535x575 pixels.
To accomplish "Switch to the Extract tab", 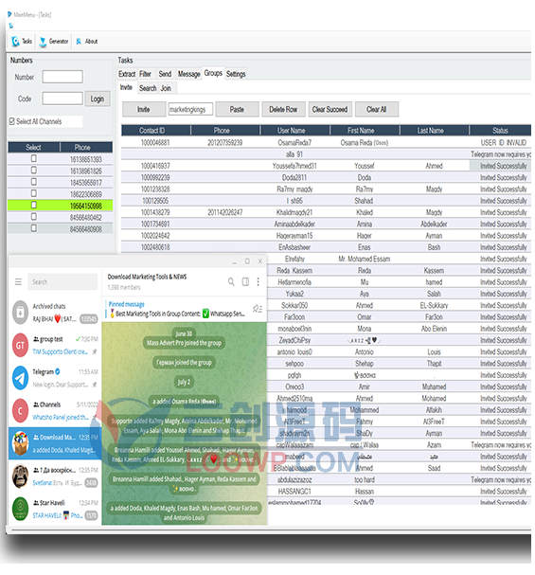I will 127,74.
